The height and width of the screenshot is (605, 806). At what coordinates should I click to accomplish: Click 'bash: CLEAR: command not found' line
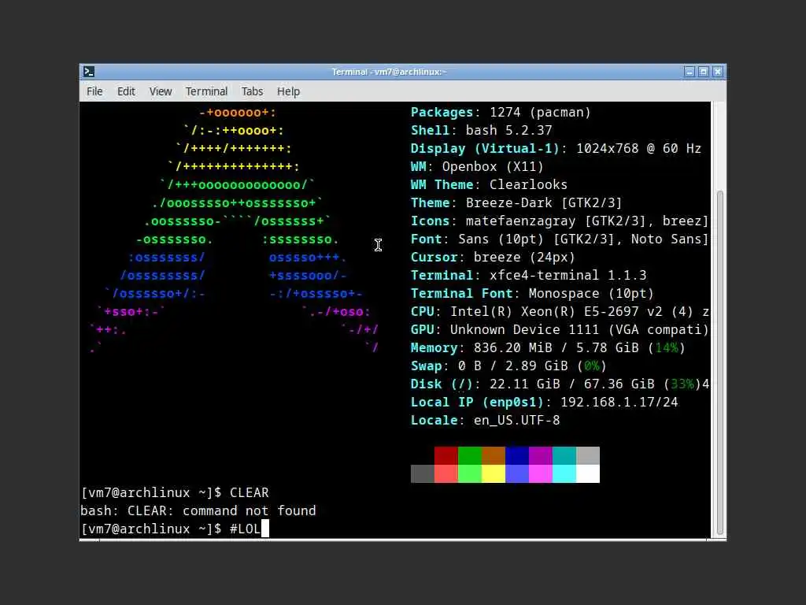pos(198,510)
